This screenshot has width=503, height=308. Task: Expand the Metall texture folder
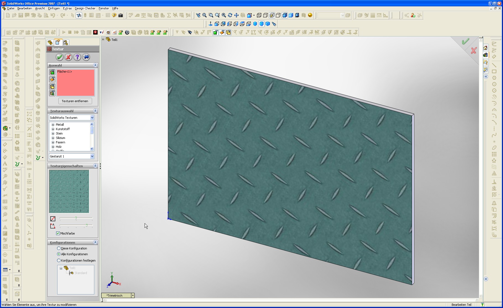[x=53, y=125]
